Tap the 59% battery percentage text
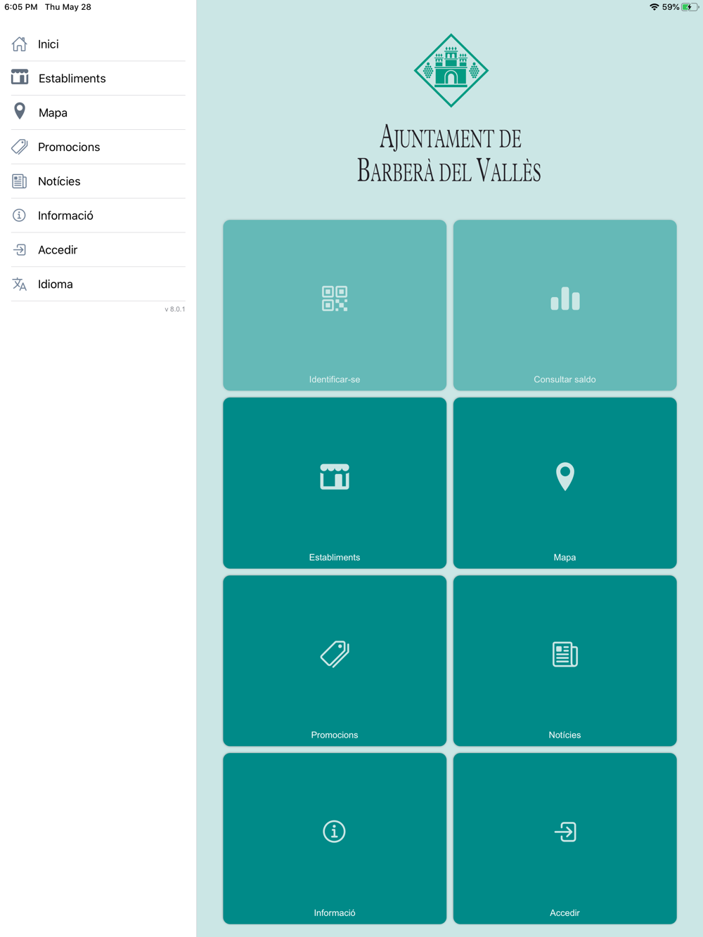The height and width of the screenshot is (937, 703). [x=671, y=7]
